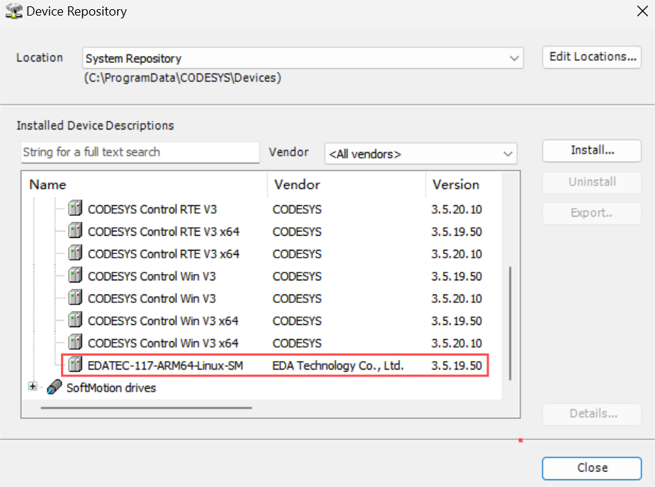Click the Install... button
The width and height of the screenshot is (655, 487).
(592, 150)
